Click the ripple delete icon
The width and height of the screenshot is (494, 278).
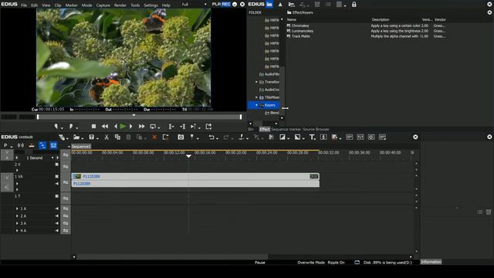pyautogui.click(x=165, y=137)
